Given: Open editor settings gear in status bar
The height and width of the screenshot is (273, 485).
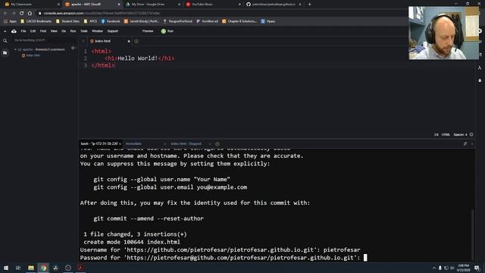Looking at the screenshot, I should [x=471, y=135].
